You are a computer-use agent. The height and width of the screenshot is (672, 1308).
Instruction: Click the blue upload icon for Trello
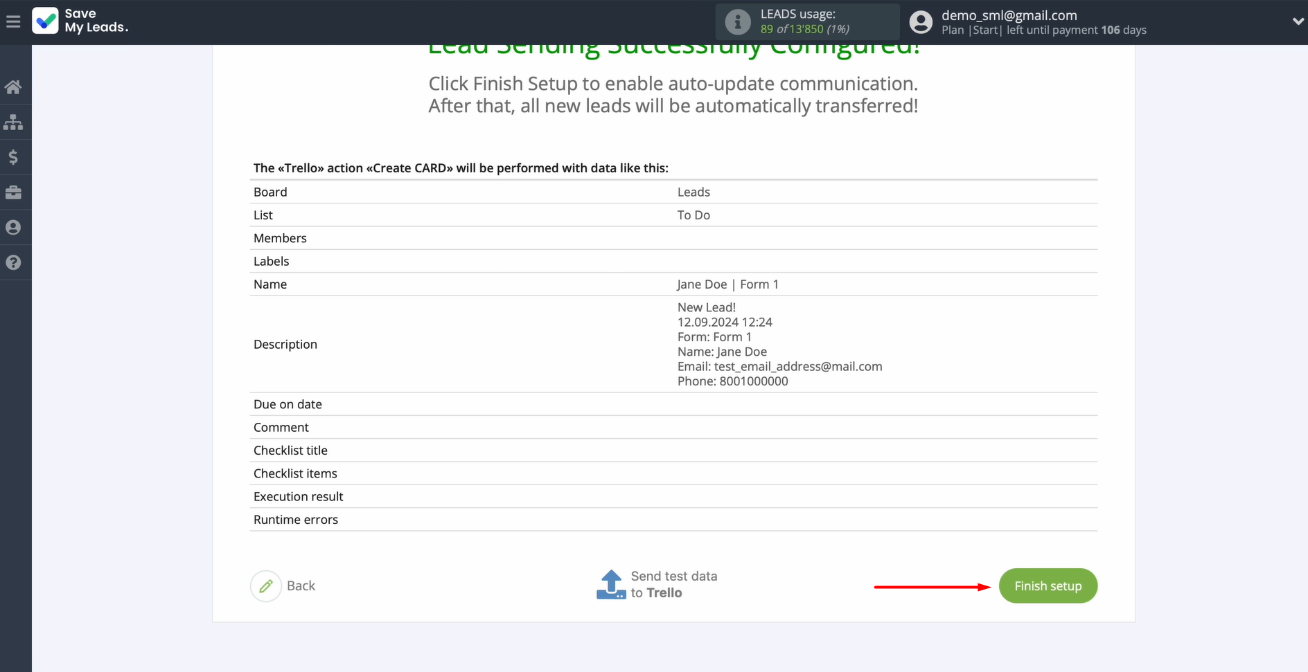611,585
